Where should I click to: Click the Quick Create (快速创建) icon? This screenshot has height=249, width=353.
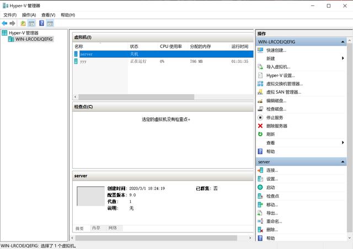tap(260, 50)
